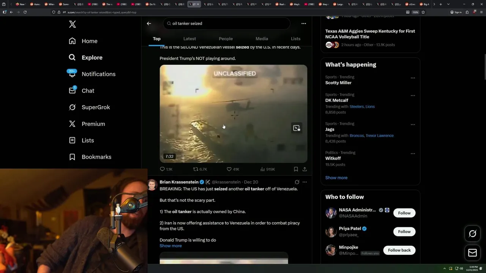Go back using the search page arrow
The height and width of the screenshot is (273, 486).
(149, 24)
